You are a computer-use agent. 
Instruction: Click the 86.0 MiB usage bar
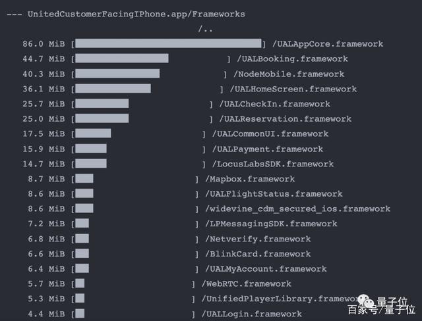168,43
